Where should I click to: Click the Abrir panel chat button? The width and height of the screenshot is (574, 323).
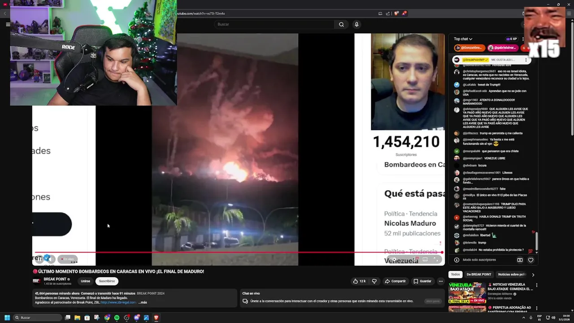[433, 301]
